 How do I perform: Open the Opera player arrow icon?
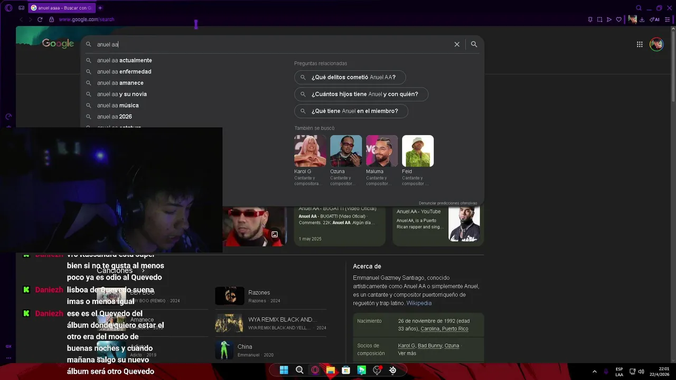[609, 20]
